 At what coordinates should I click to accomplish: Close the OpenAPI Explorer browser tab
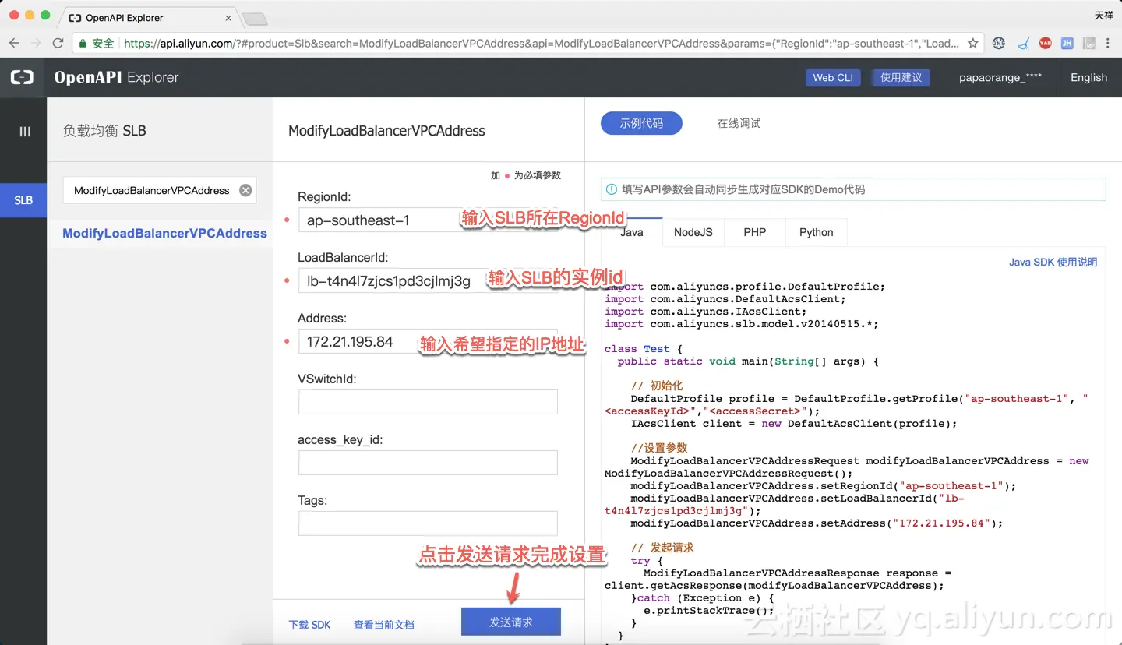pyautogui.click(x=228, y=17)
